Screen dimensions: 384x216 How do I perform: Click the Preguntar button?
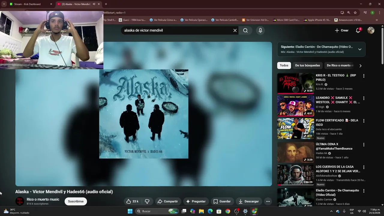point(196,201)
